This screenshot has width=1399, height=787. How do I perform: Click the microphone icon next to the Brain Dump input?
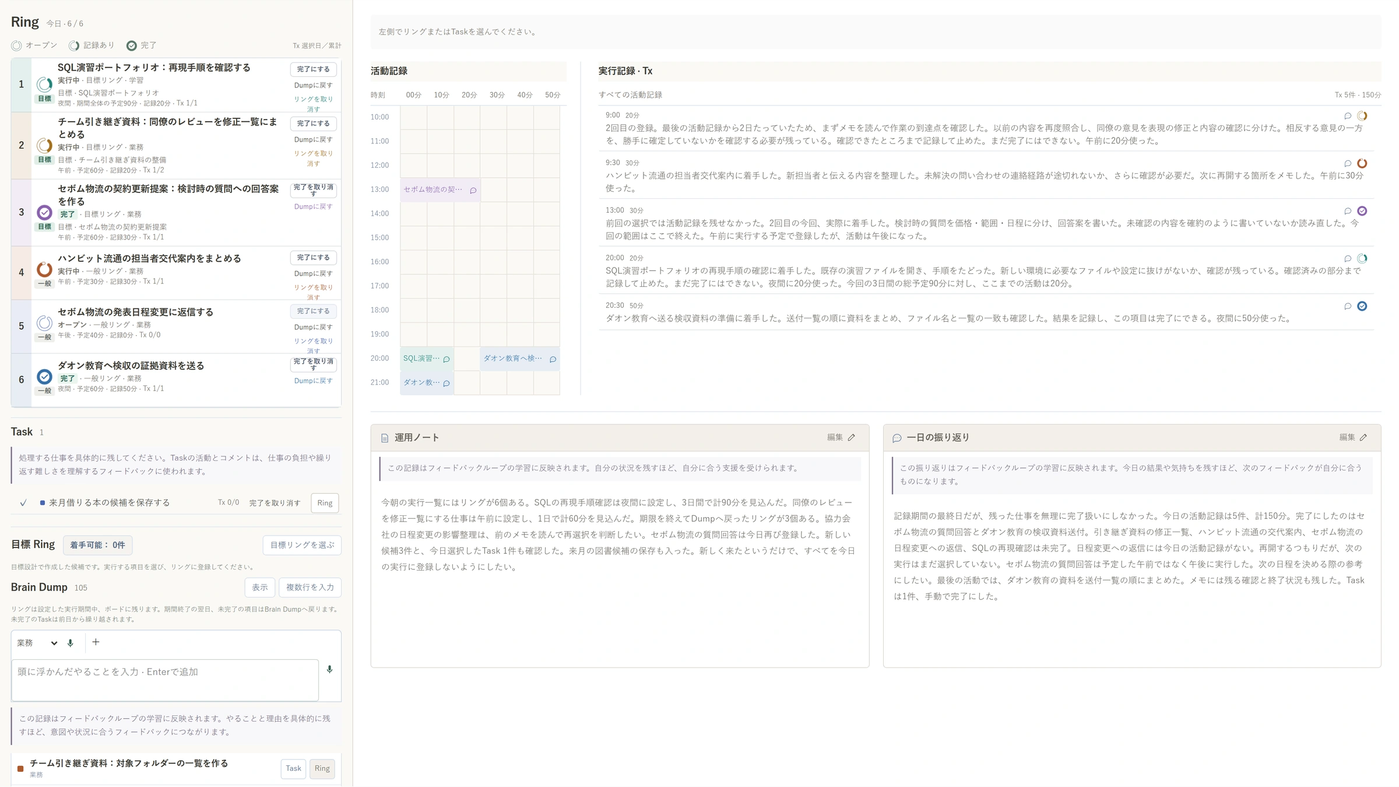coord(330,670)
